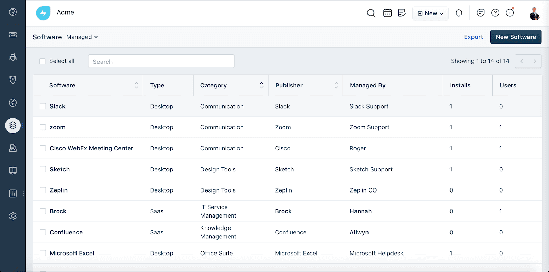Focus the Search input field

pos(161,61)
